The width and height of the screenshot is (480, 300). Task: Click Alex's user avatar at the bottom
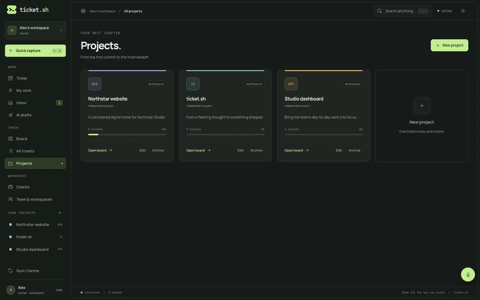click(x=11, y=290)
